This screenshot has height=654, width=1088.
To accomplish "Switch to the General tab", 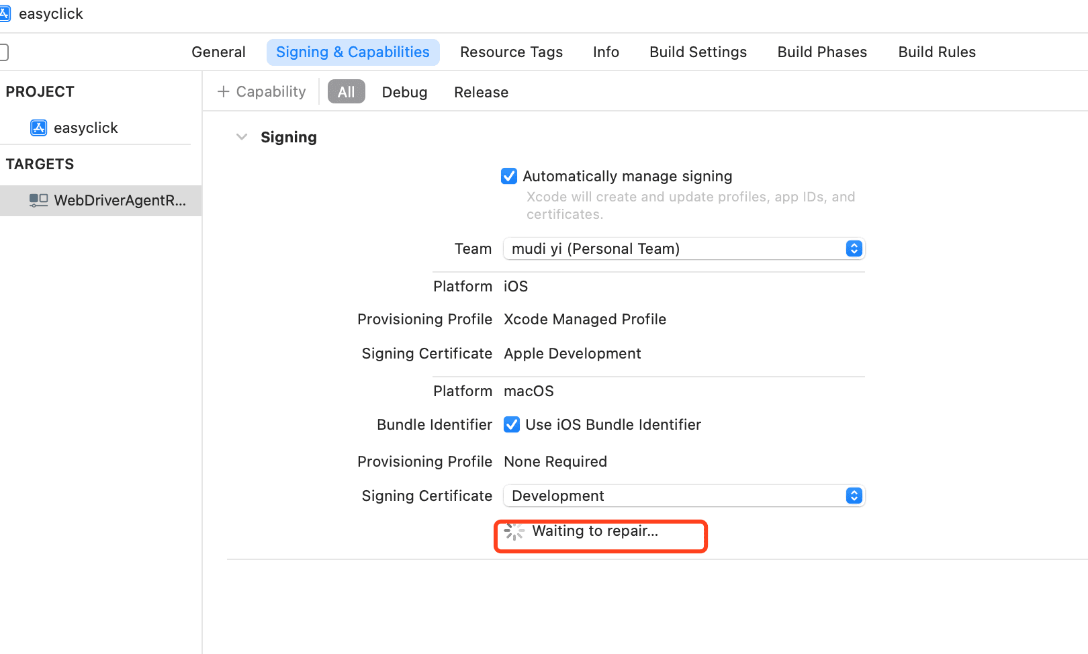I will [218, 52].
